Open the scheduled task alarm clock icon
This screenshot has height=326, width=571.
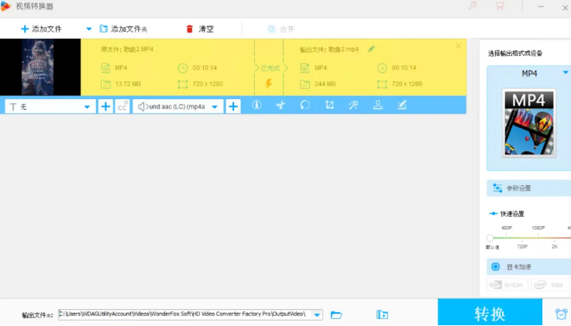tap(560, 314)
